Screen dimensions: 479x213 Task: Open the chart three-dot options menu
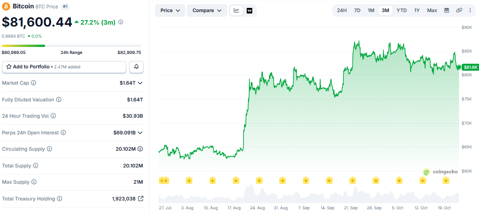(x=470, y=10)
